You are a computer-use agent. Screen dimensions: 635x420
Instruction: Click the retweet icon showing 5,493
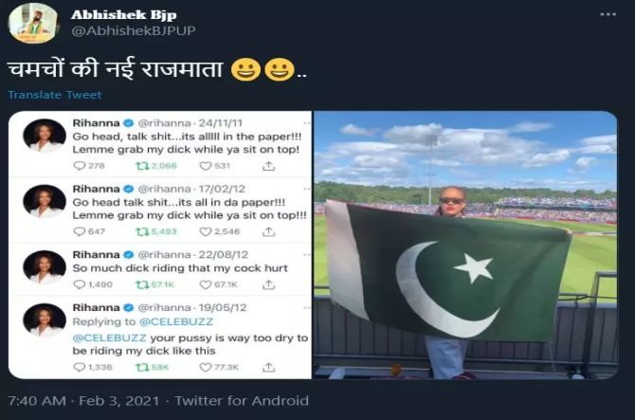click(142, 231)
